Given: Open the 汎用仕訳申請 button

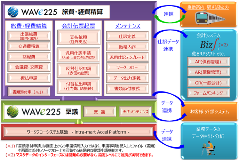Looking at the screenshot, I should 78,55.
